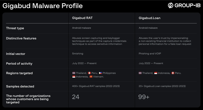Click 'Vietnam.' country name

tap(98, 77)
